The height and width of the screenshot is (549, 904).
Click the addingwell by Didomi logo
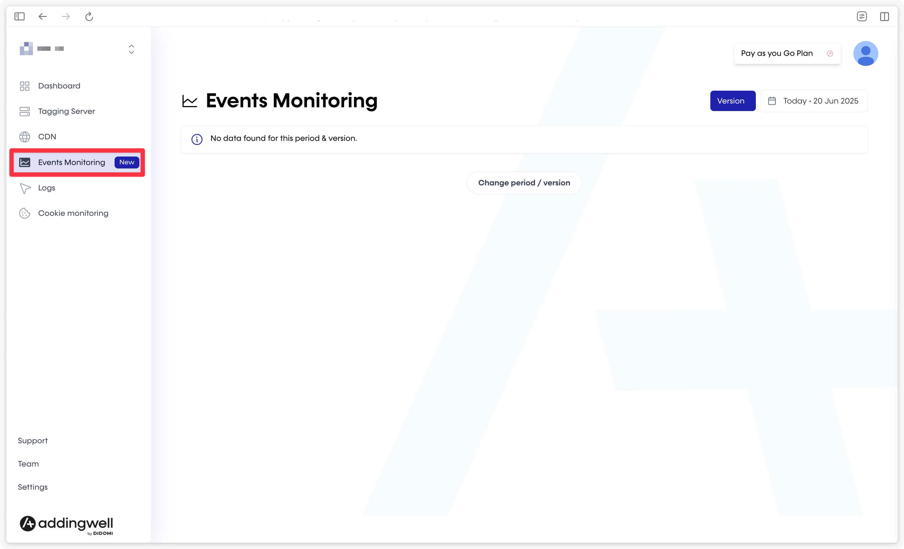(x=67, y=525)
